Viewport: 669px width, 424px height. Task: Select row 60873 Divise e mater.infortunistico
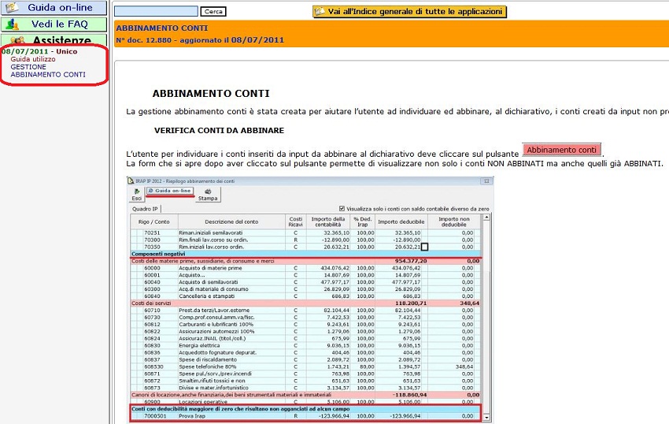click(305, 388)
